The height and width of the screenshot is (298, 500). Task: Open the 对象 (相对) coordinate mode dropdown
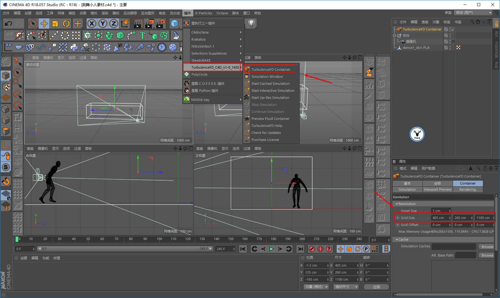(x=316, y=287)
